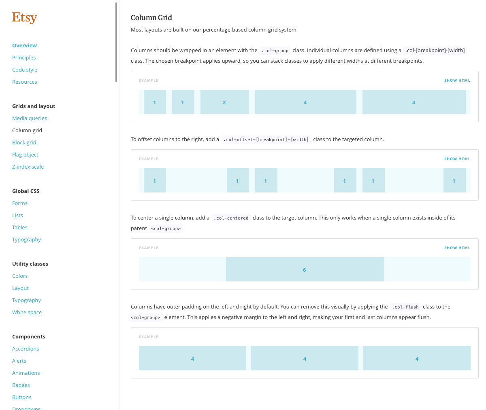Open the Code style documentation
486x410 pixels.
pos(25,70)
